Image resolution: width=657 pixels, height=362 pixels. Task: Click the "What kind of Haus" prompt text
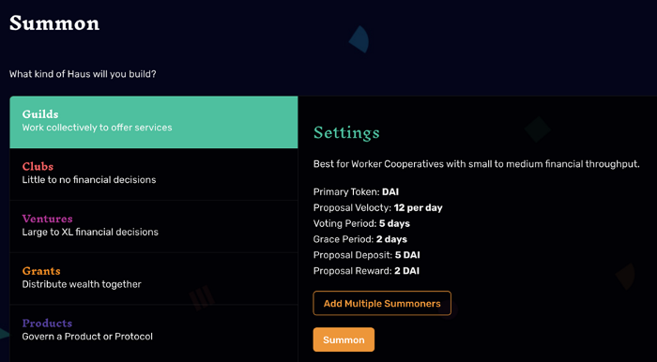pyautogui.click(x=83, y=74)
